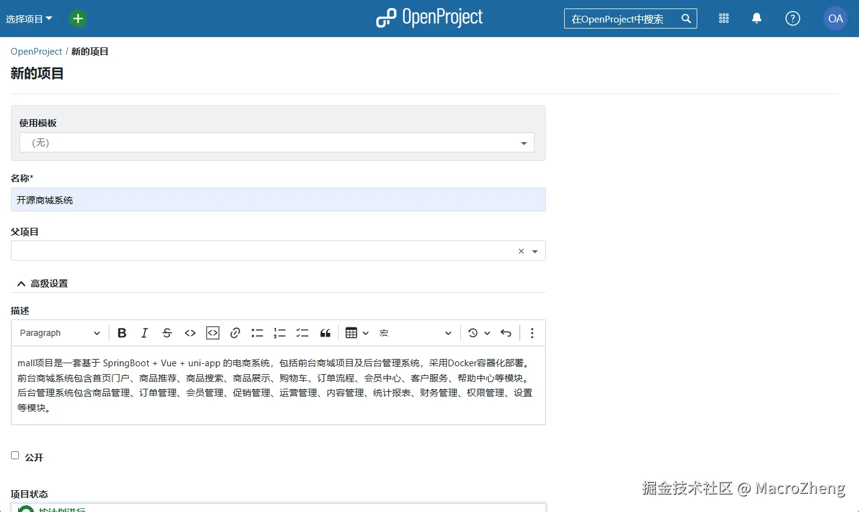Insert a code block
This screenshot has height=512, width=859.
(x=213, y=333)
